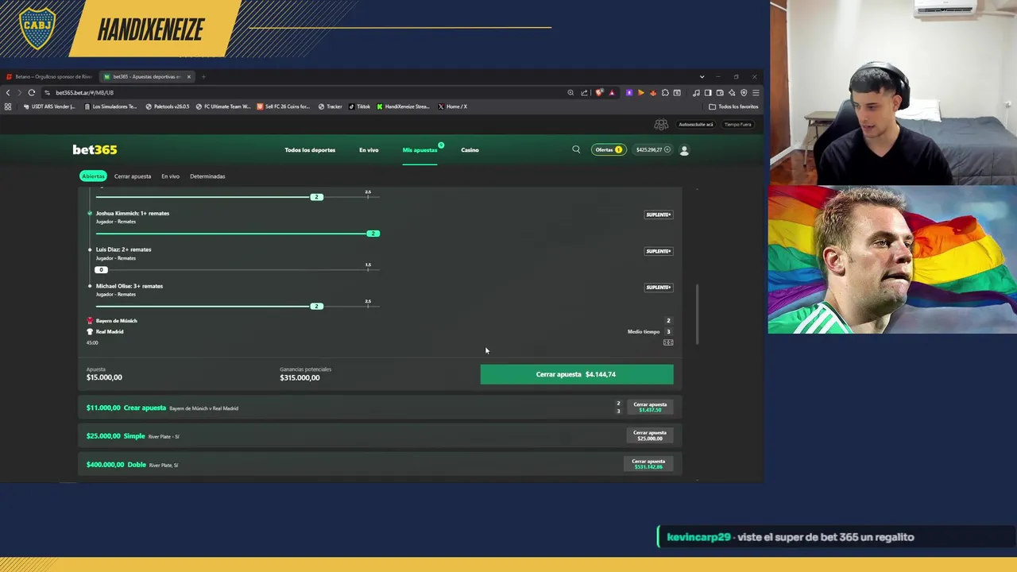This screenshot has height=572, width=1017.
Task: Click the browser back arrow
Action: coord(8,93)
